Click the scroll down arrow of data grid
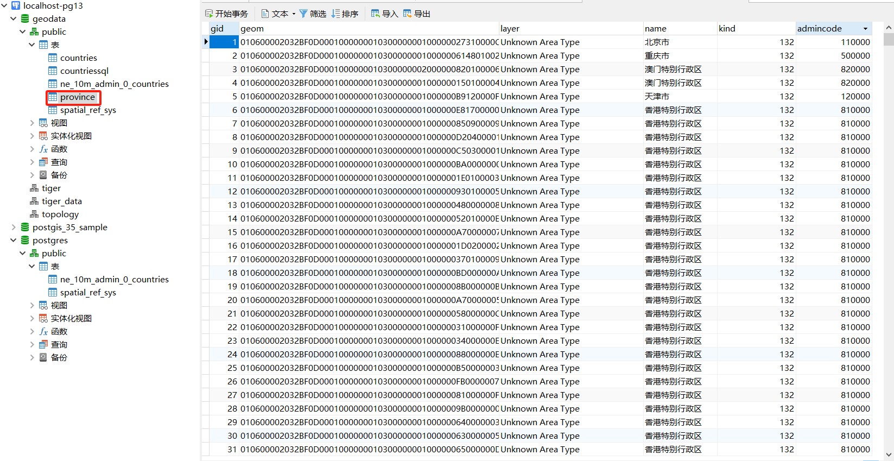Viewport: 894px width, 461px height. click(889, 454)
